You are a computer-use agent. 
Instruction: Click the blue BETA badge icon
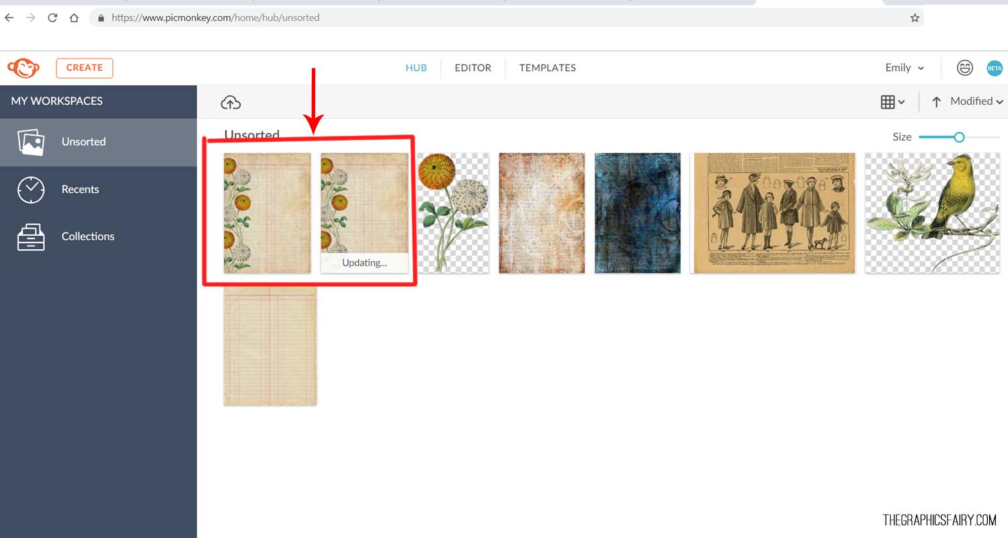pyautogui.click(x=994, y=68)
